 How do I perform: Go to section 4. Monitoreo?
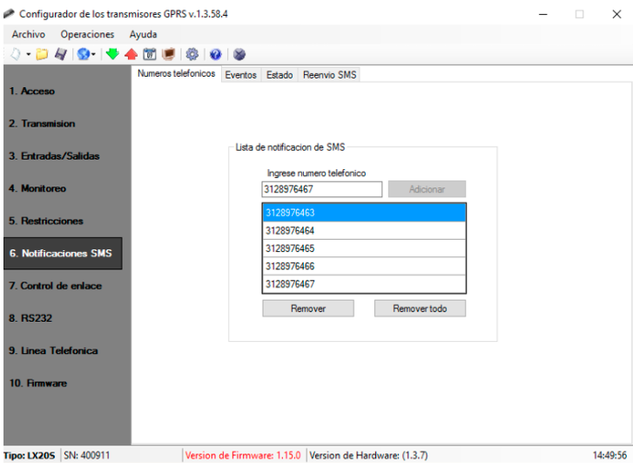[x=37, y=188]
